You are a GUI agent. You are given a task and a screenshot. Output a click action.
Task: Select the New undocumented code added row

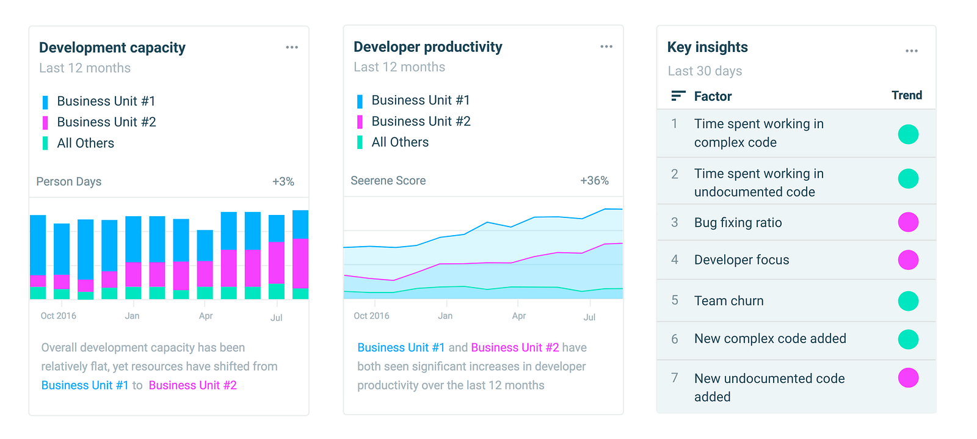coord(769,387)
